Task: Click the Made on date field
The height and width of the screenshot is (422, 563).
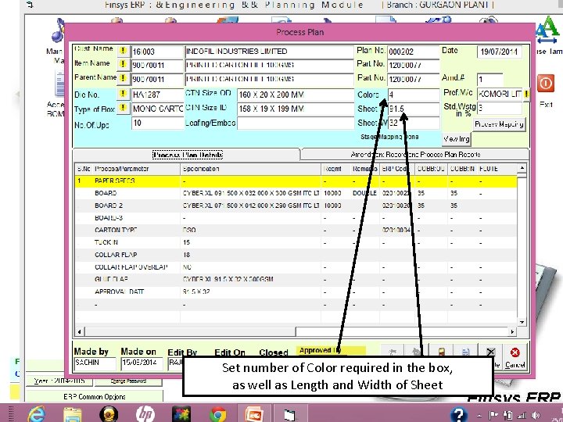Action: pyautogui.click(x=142, y=363)
